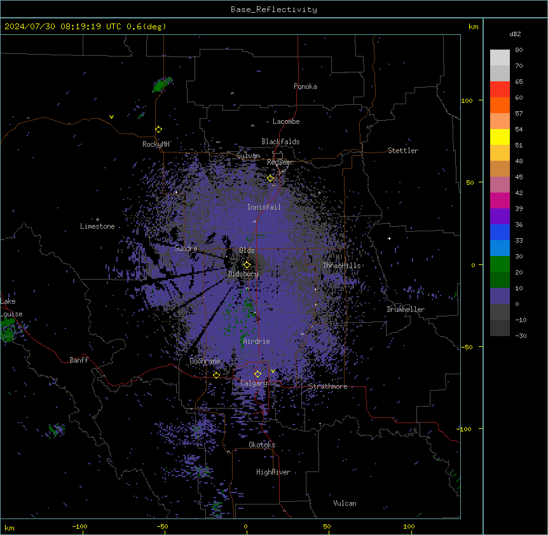The width and height of the screenshot is (548, 535).
Task: Click the Didsbury town label
Action: [x=243, y=274]
